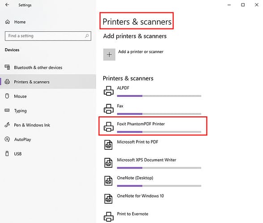Click the search magnifier in Find a setting

click(x=87, y=36)
